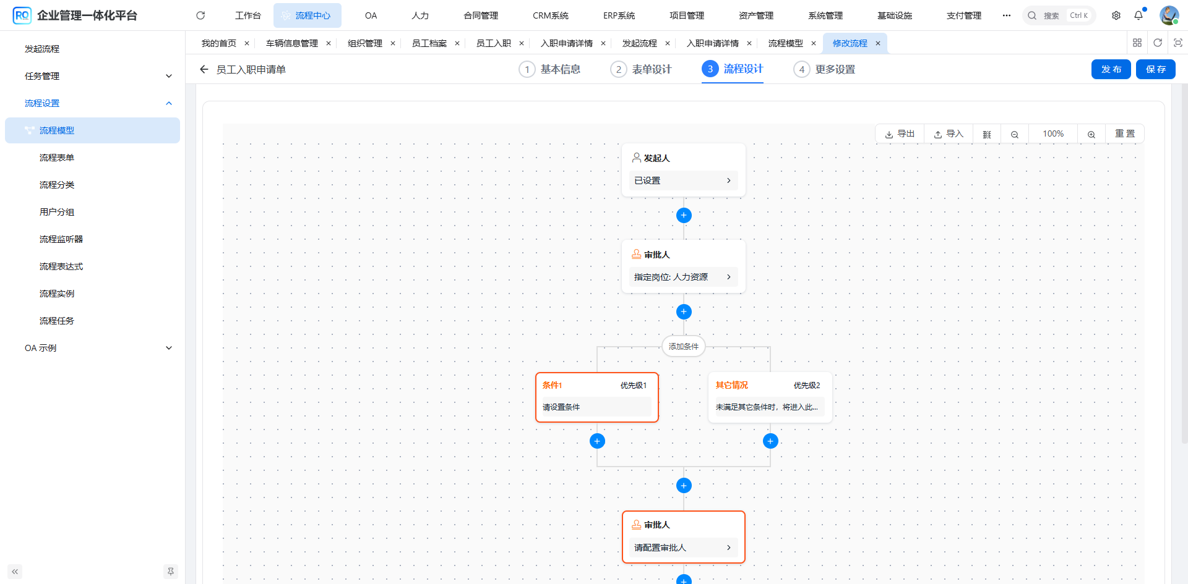The height and width of the screenshot is (584, 1188).
Task: Go to step 4 更多设置
Action: 825,69
